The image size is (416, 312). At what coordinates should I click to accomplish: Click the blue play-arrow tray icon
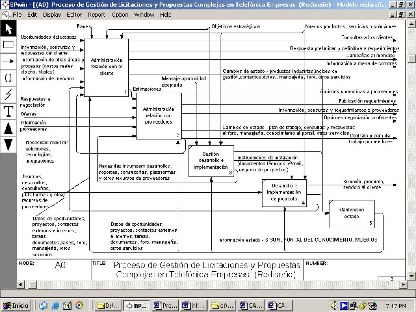[x=344, y=305]
